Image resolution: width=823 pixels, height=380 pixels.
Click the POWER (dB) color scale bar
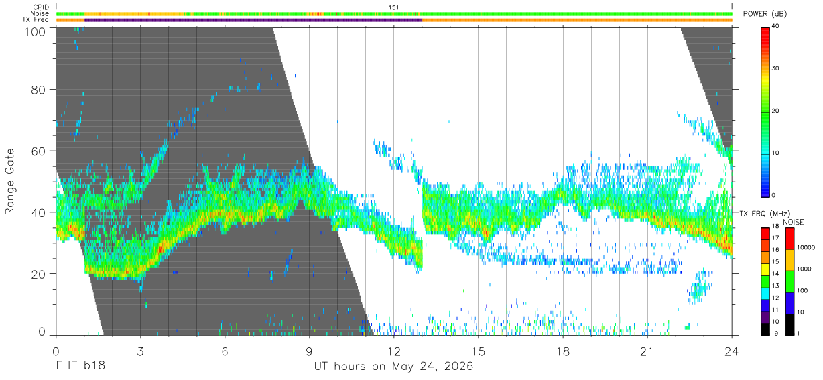point(765,111)
